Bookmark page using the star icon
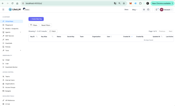The height and width of the screenshot is (106, 175). tap(124, 3)
